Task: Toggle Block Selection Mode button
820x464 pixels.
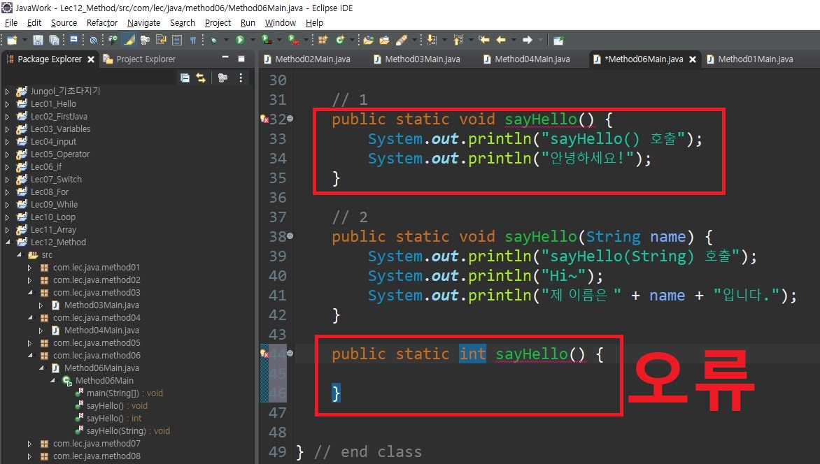Action: pos(177,41)
